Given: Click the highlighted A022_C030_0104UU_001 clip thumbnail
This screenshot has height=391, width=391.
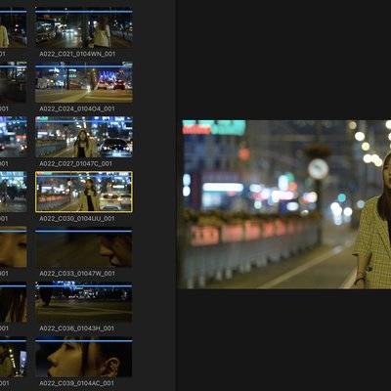Looking at the screenshot, I should (x=84, y=192).
